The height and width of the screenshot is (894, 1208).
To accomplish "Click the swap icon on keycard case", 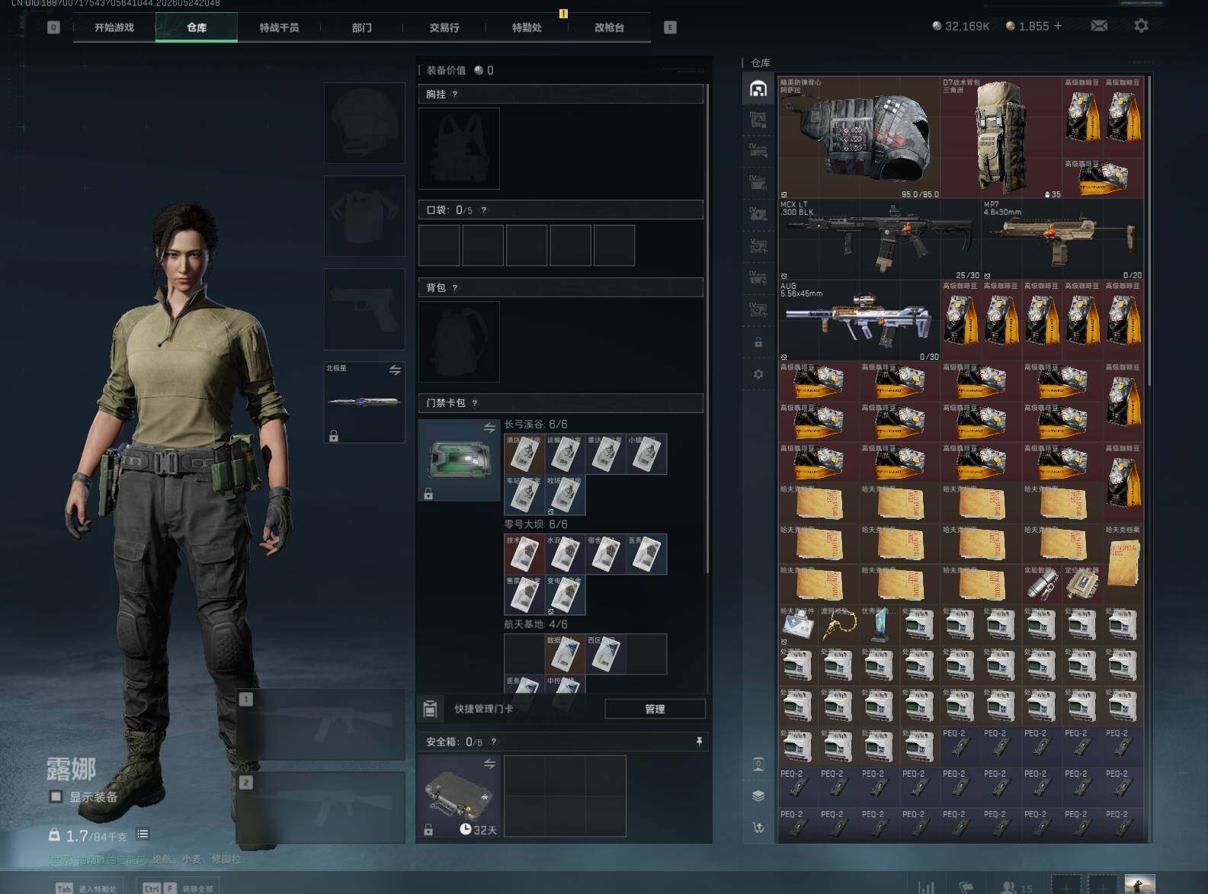I will coord(489,428).
